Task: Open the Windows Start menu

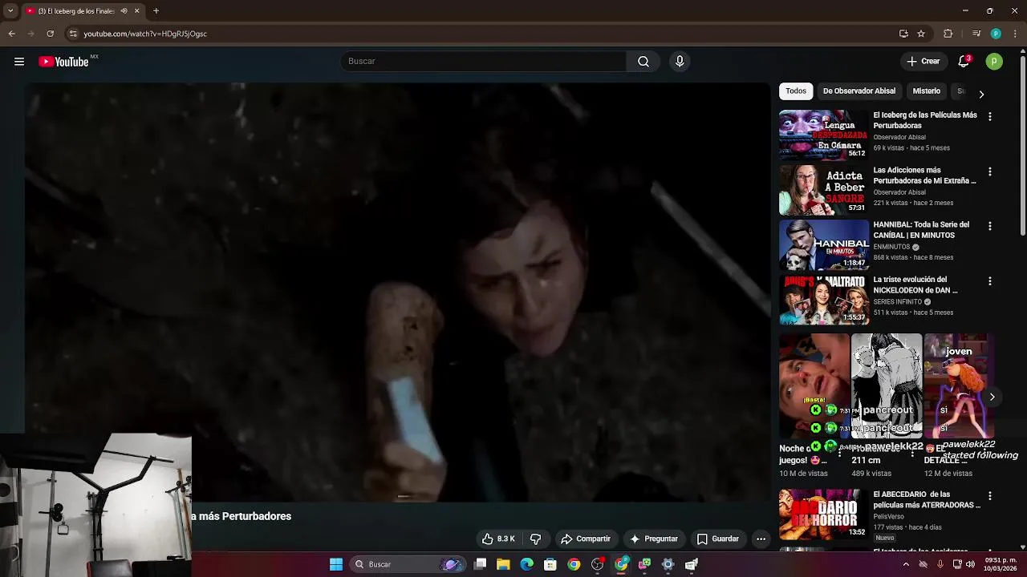Action: (336, 564)
